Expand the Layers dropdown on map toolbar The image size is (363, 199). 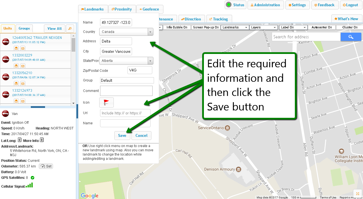[x=263, y=28]
